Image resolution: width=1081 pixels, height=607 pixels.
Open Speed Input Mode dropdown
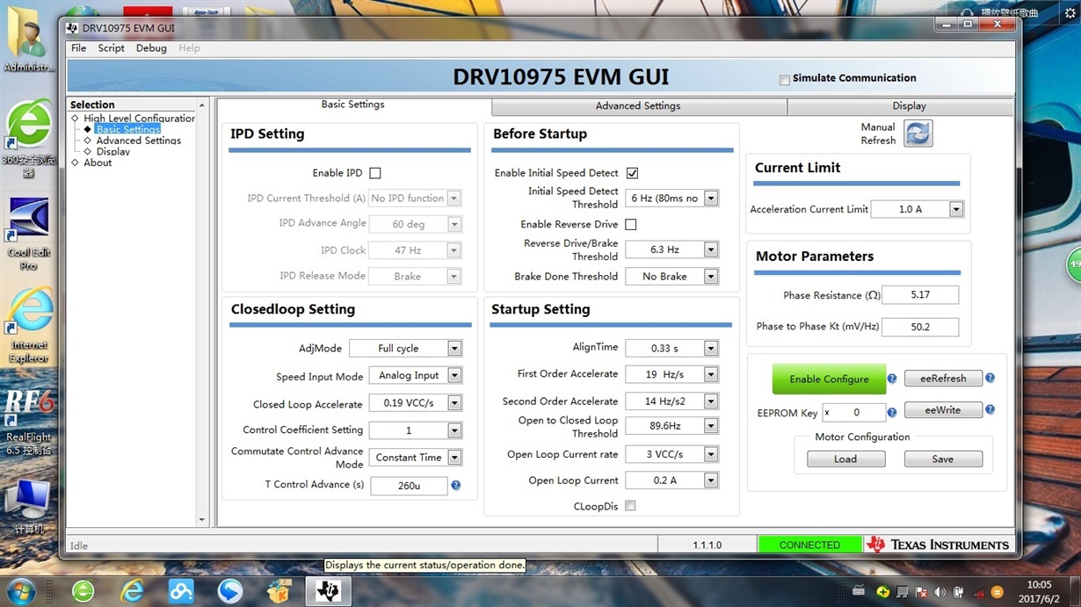click(454, 375)
